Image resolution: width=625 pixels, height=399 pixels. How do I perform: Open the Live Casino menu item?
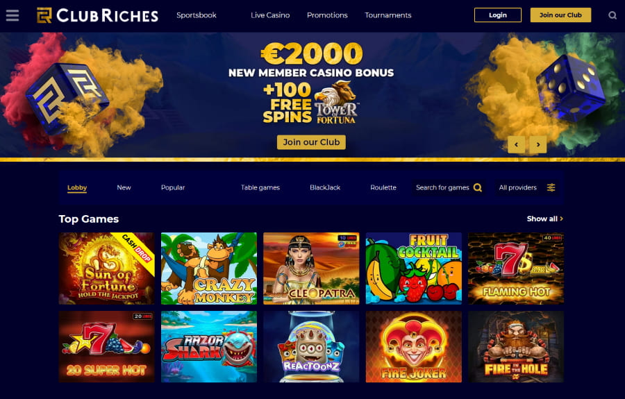(x=270, y=15)
